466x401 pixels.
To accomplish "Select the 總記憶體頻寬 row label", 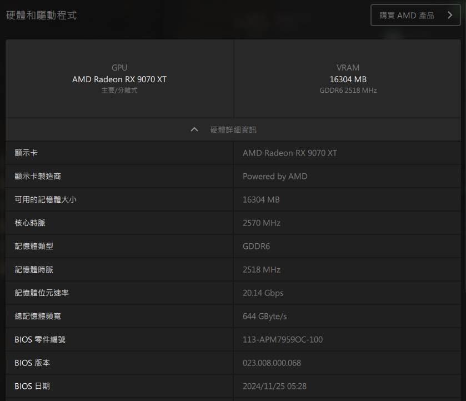I will 38,316.
